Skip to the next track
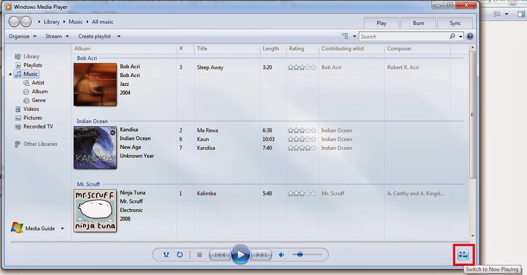Screen dimensions: 527x275 coord(262,254)
